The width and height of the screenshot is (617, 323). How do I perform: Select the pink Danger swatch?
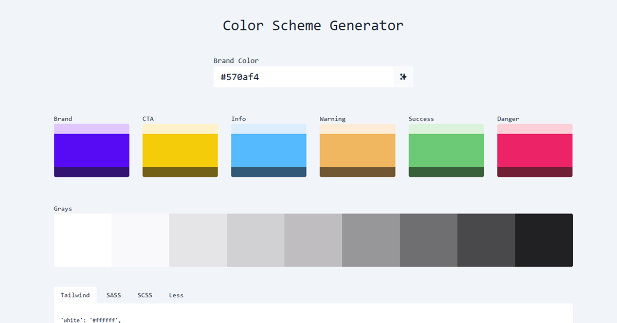tap(535, 150)
